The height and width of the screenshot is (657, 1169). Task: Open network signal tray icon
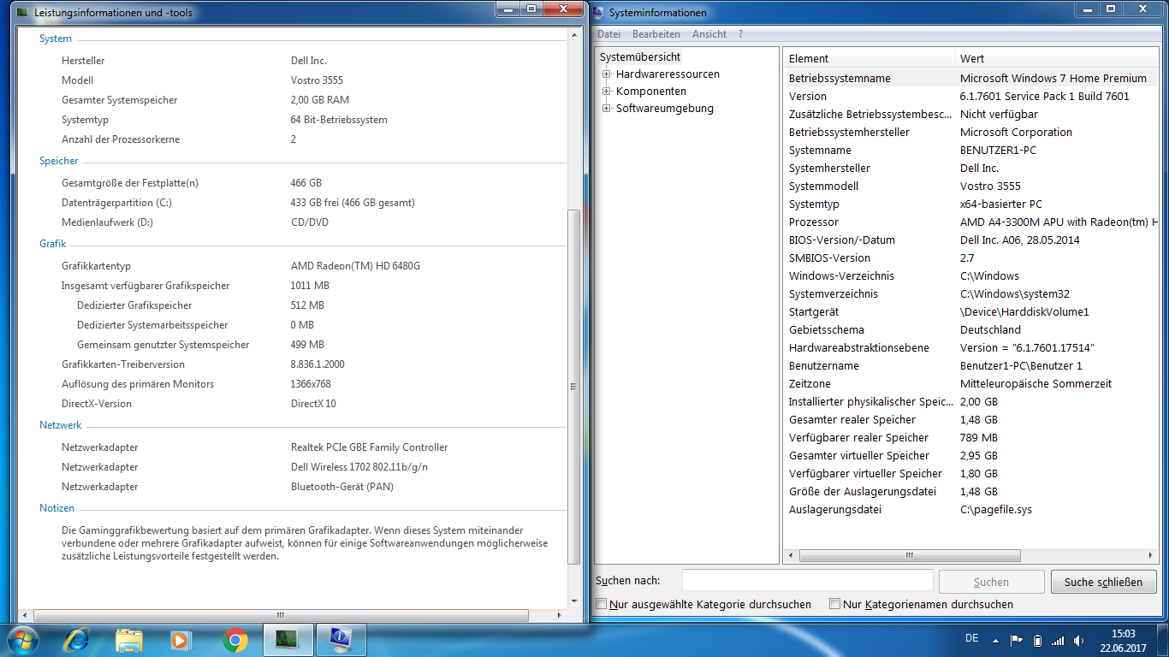1058,640
